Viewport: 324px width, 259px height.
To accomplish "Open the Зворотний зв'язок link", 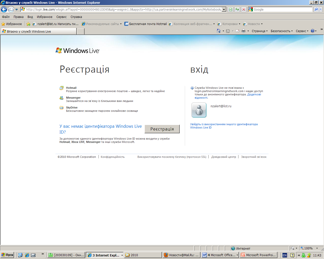I will click(254, 157).
